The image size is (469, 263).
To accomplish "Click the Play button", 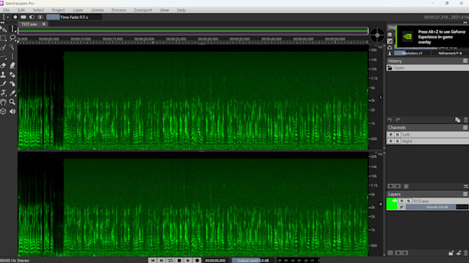I will tap(188, 260).
